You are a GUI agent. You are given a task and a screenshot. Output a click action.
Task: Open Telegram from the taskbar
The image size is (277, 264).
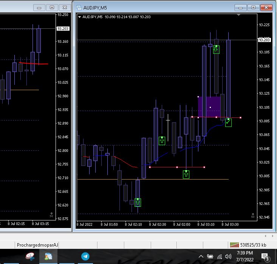click(x=85, y=256)
